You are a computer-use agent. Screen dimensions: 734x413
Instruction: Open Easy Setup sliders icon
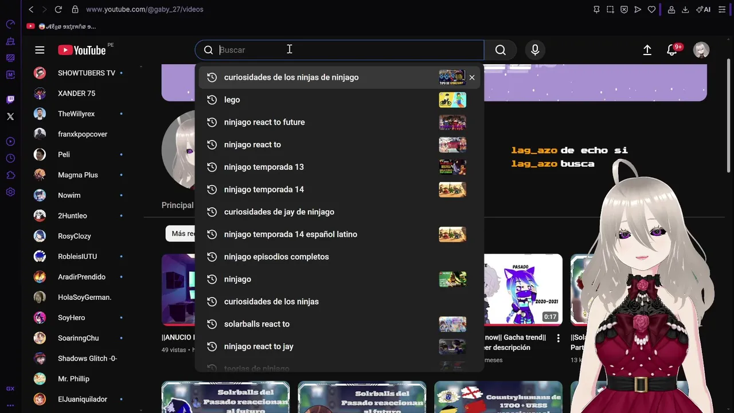pos(722,9)
